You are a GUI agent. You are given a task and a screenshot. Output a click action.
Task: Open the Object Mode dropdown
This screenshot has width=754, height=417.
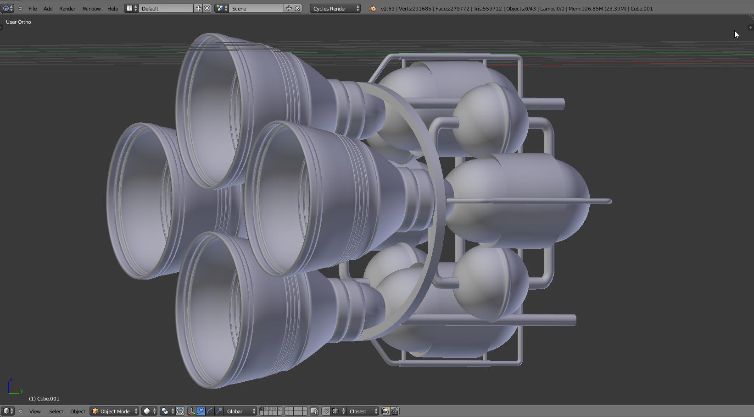[x=114, y=411]
